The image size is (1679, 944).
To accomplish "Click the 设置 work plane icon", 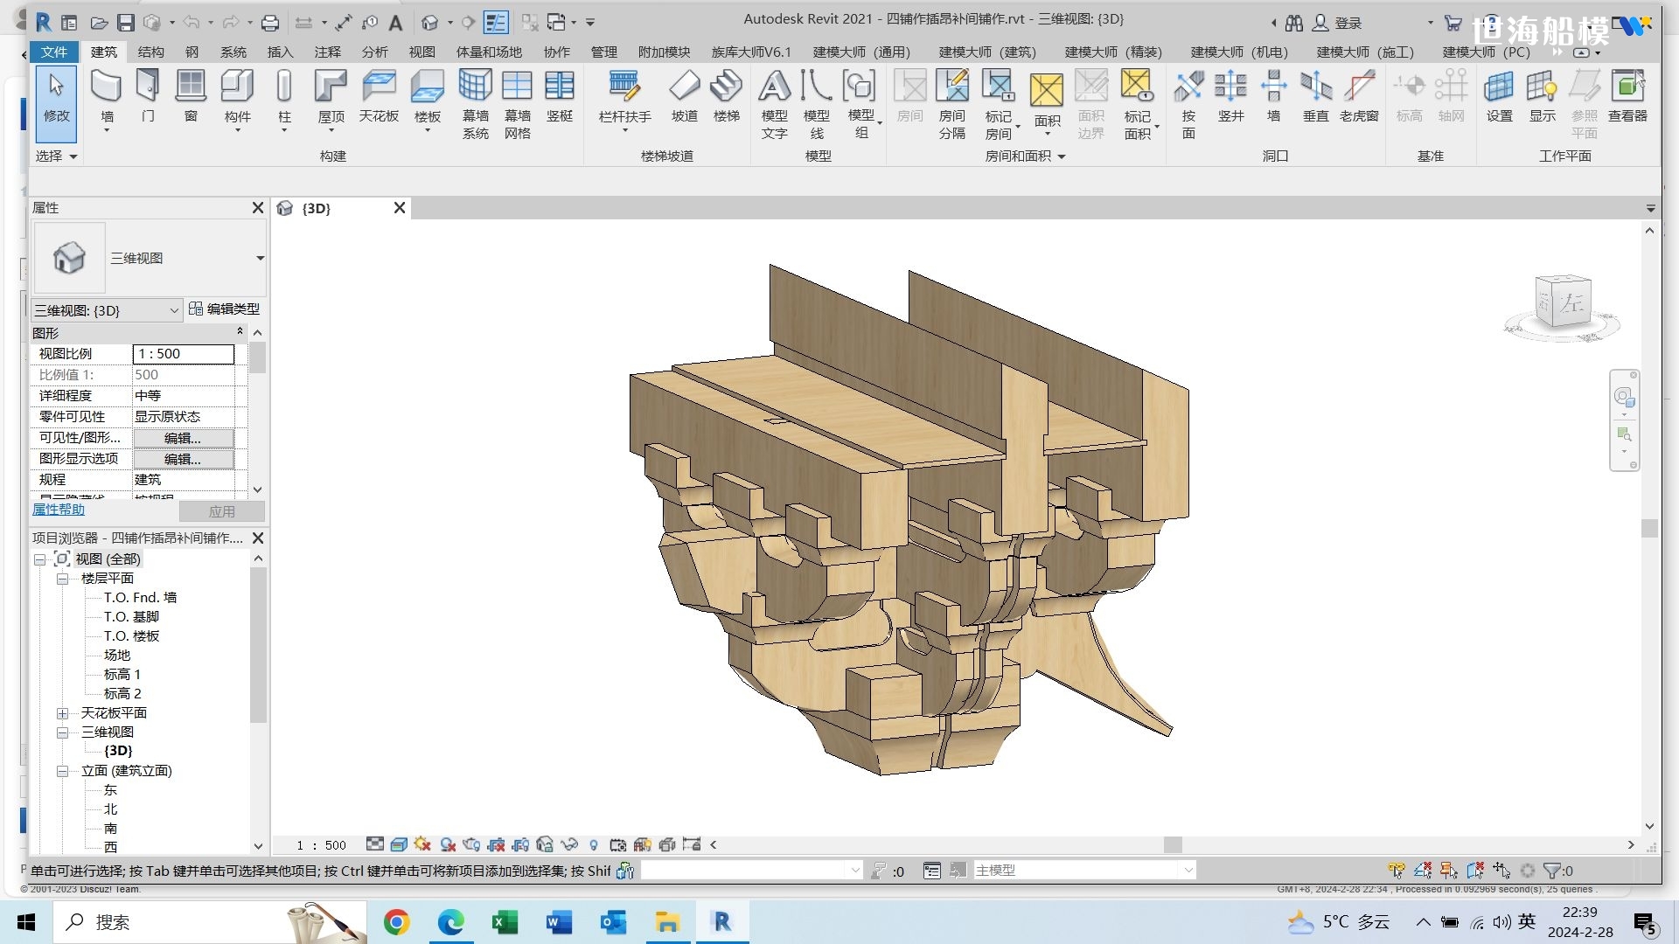I will pos(1499,96).
